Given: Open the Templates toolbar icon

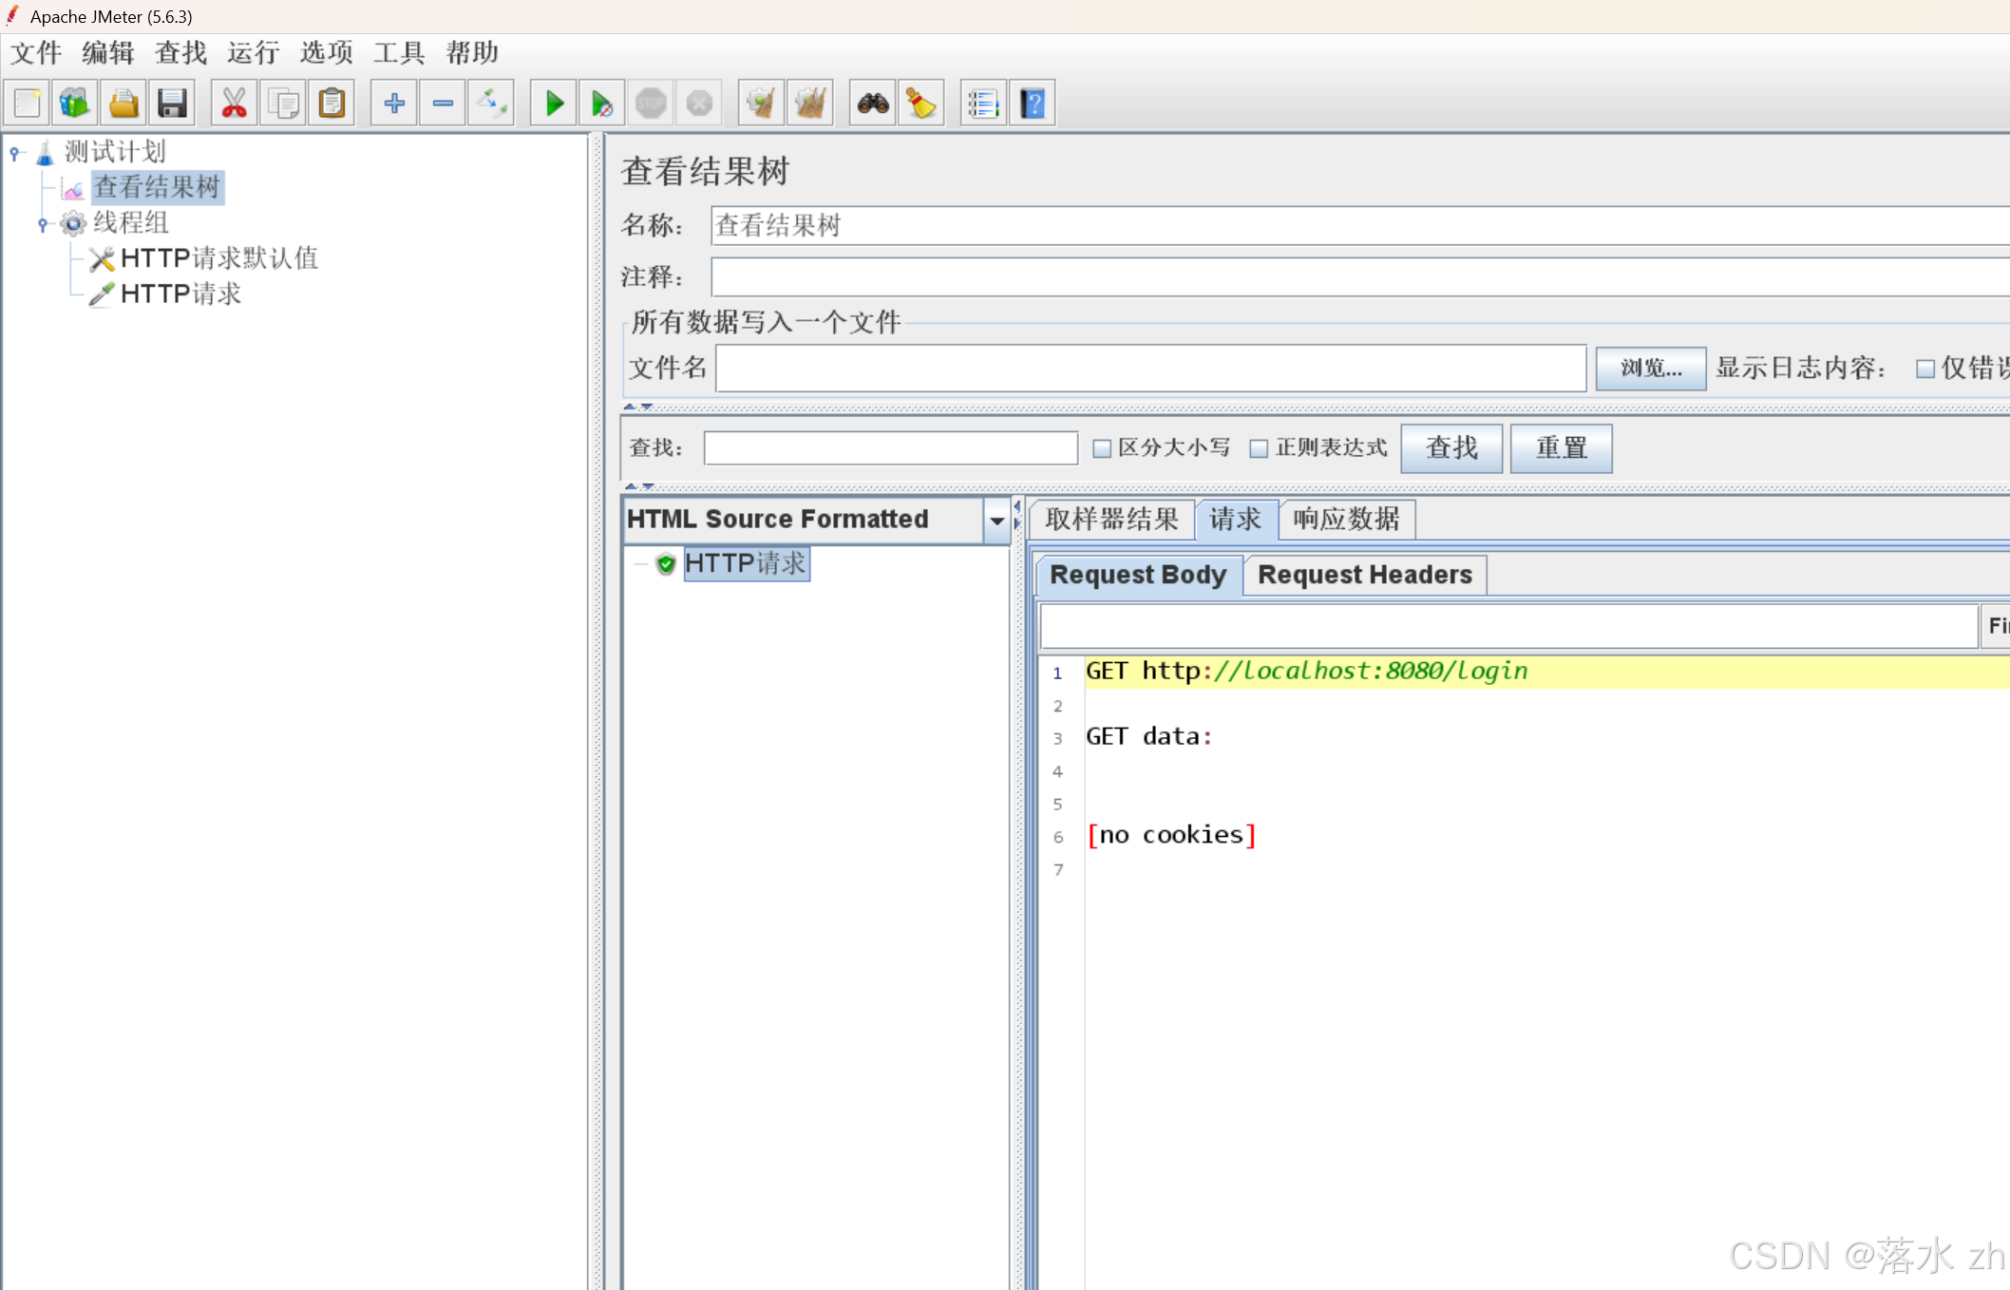Looking at the screenshot, I should point(75,103).
